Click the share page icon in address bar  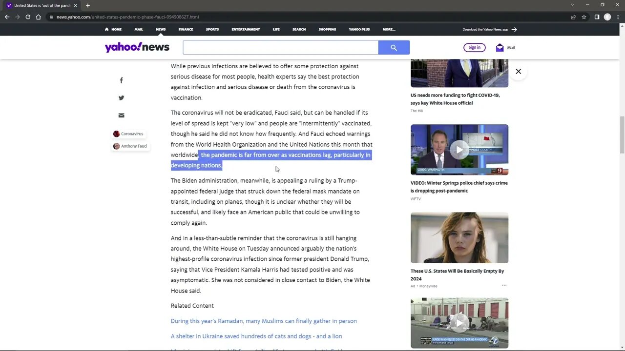click(x=574, y=17)
